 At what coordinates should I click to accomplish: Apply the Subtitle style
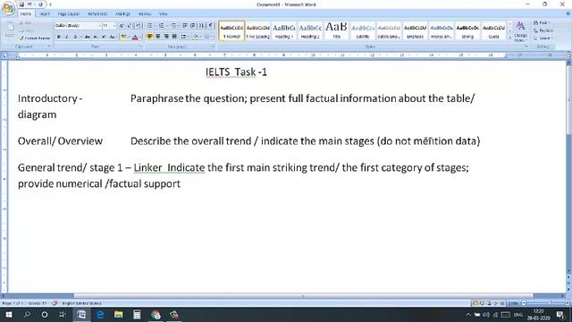(x=363, y=31)
